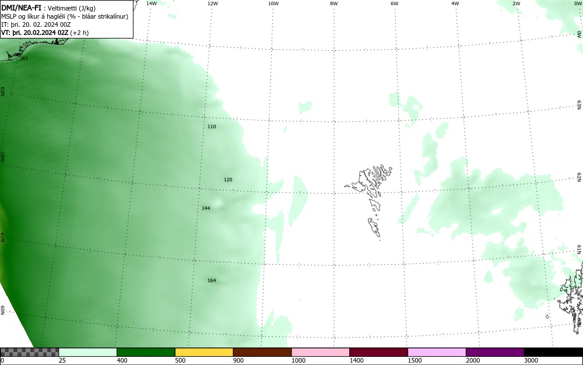Click the '6W' longitude label
583x365 pixels.
395,3
